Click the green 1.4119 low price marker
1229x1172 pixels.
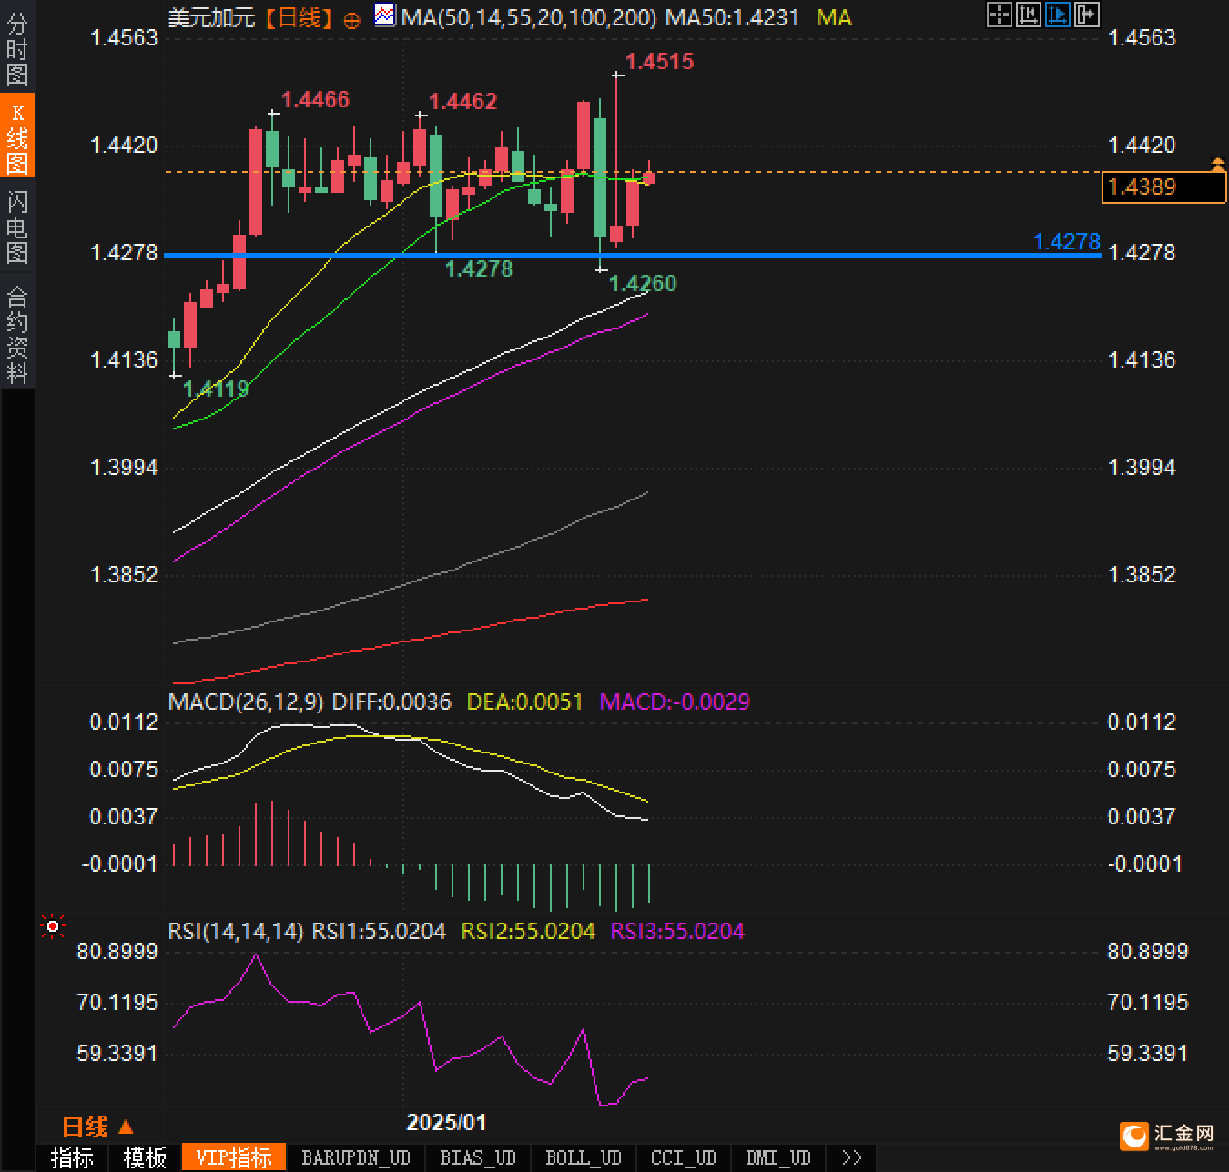(216, 389)
